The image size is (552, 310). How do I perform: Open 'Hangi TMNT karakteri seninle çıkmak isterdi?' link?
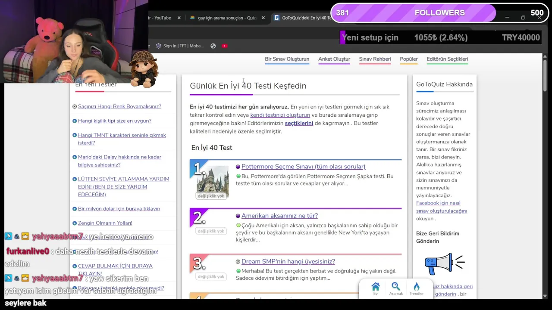[x=122, y=139]
